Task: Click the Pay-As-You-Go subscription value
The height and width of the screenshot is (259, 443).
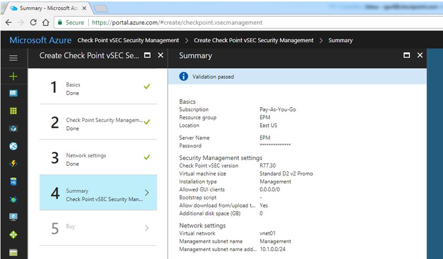Action: (277, 110)
